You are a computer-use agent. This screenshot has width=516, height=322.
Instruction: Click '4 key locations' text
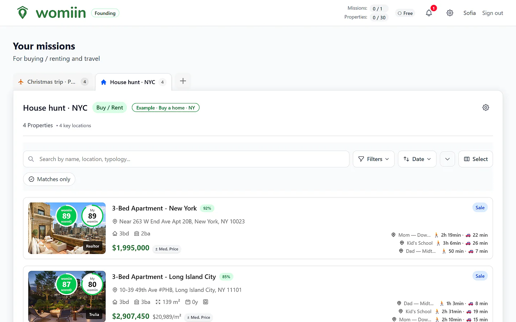coord(75,126)
